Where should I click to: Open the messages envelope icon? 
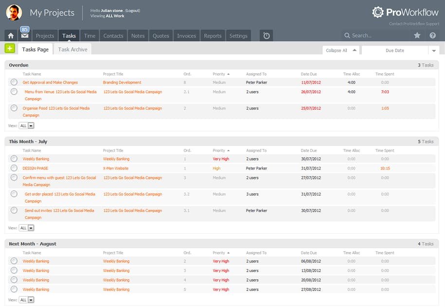tap(25, 36)
